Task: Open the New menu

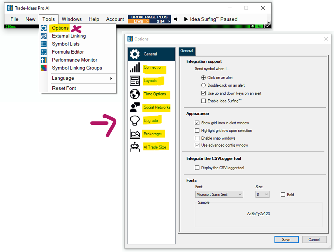Action: click(30, 19)
